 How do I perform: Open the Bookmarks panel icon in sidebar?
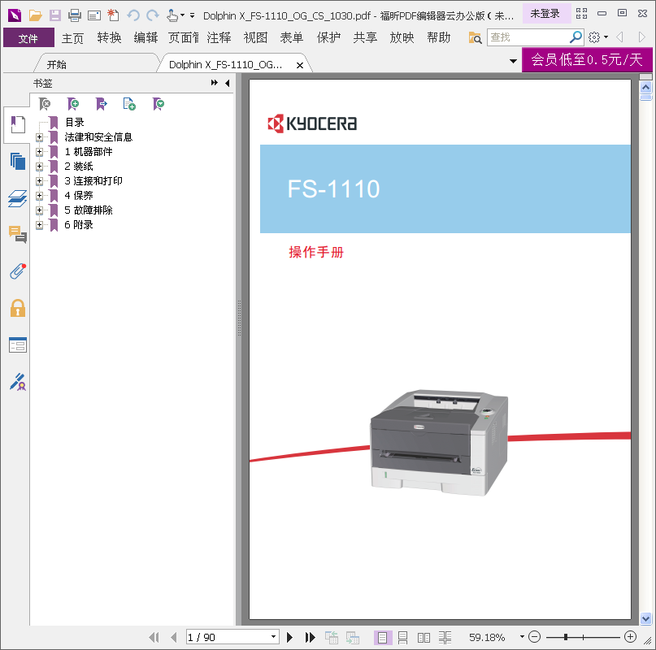pos(18,124)
